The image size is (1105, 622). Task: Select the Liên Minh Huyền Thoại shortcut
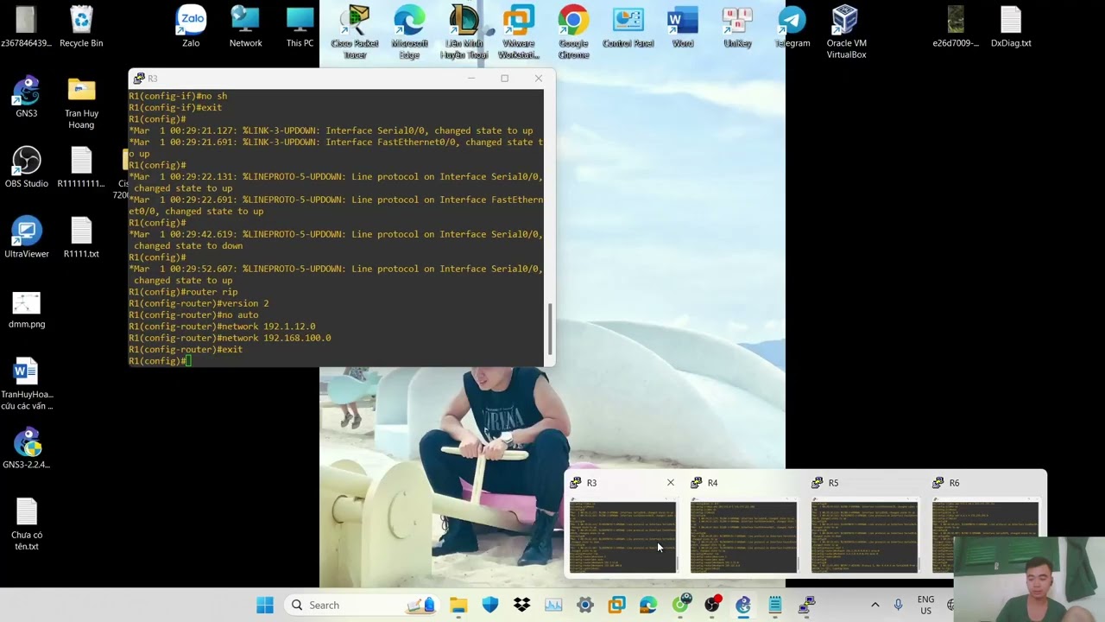coord(464,33)
